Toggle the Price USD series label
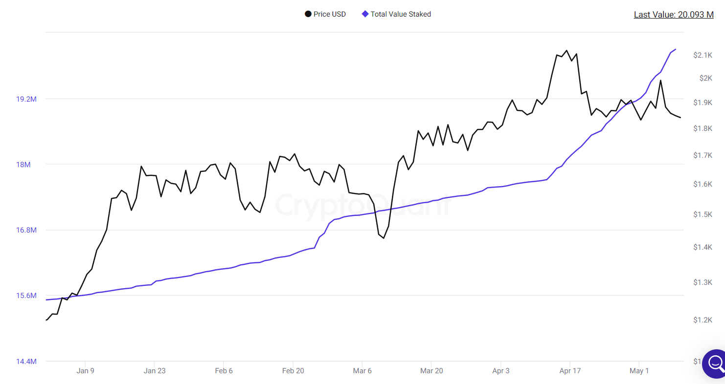Viewport: 725px width, 384px height. (329, 14)
